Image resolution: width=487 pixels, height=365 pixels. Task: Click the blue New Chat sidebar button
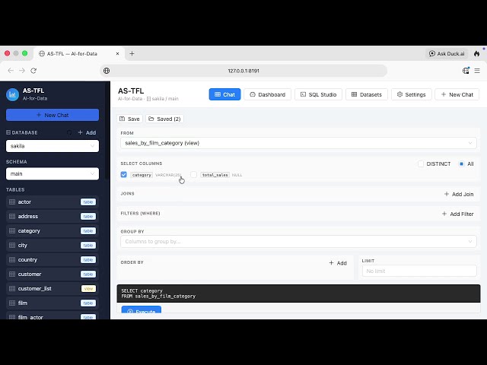(53, 115)
